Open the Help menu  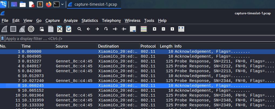[162, 21]
